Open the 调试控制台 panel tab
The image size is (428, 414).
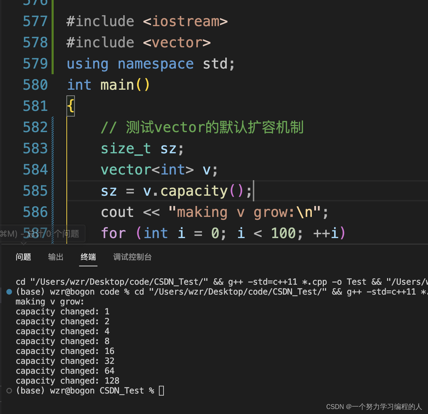point(132,257)
